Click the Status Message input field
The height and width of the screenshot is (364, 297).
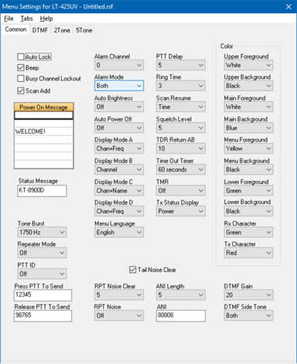point(42,191)
